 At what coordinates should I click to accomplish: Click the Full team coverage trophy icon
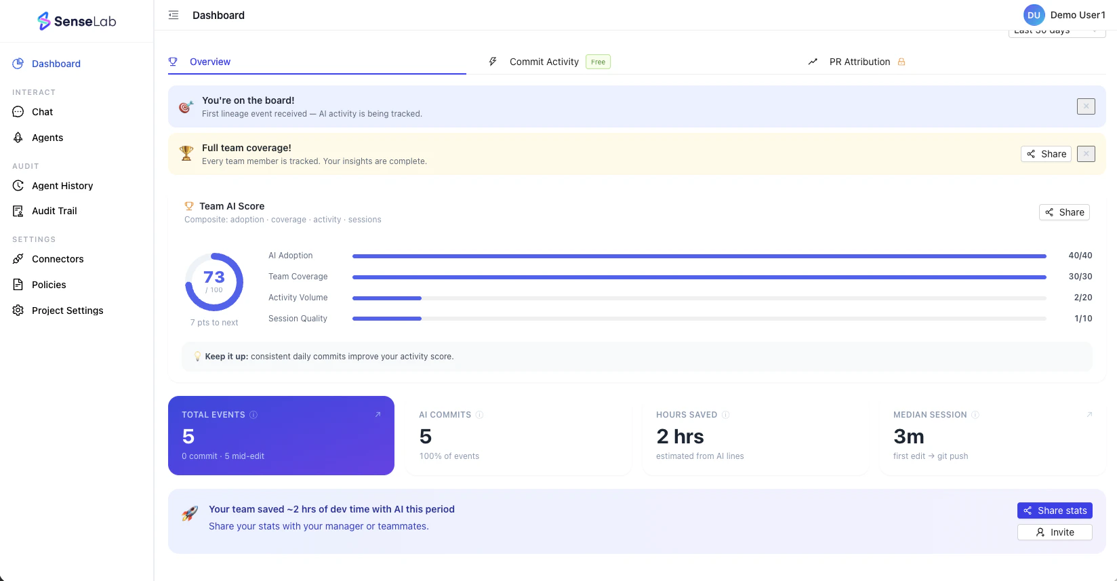click(186, 154)
